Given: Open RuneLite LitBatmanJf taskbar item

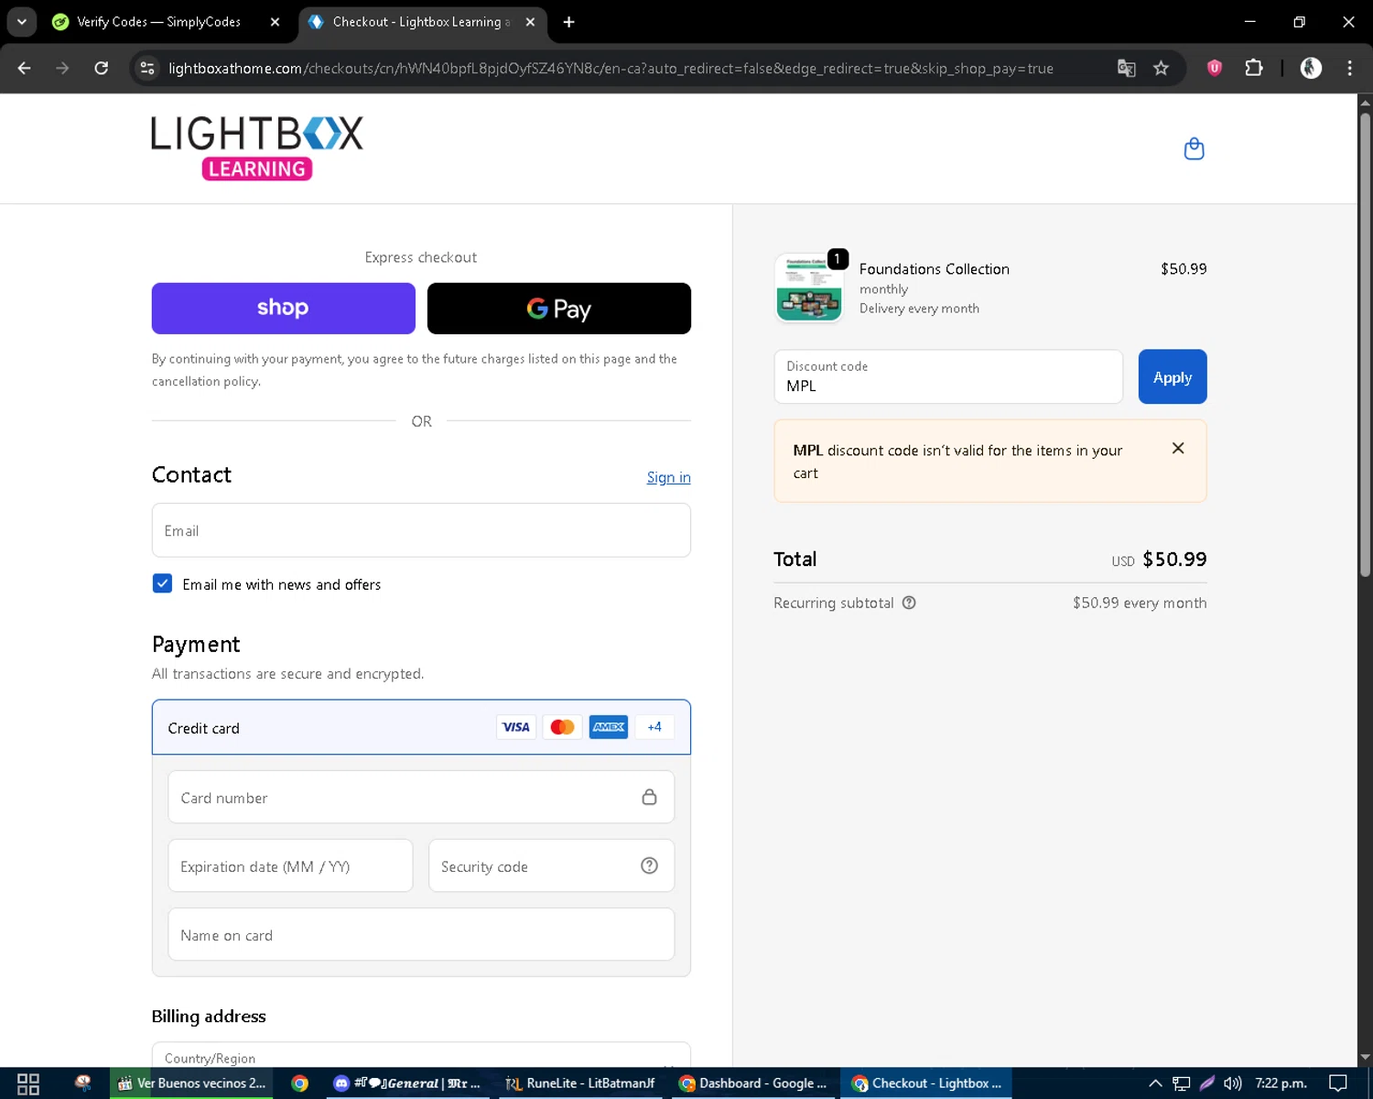Looking at the screenshot, I should (580, 1083).
